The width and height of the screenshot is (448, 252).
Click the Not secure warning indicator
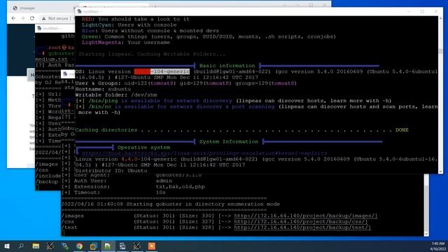pyautogui.click(x=56, y=18)
